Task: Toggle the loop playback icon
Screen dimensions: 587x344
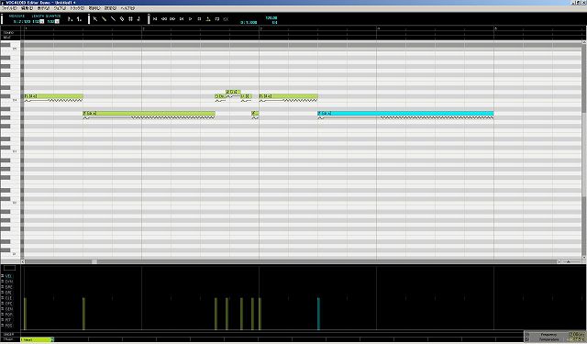Action: (x=217, y=18)
